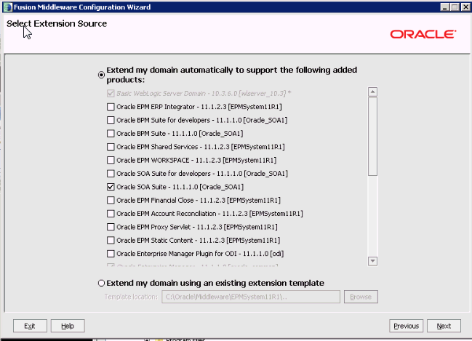Click the Template location text field

point(251,297)
